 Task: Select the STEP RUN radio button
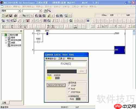pos(69,92)
